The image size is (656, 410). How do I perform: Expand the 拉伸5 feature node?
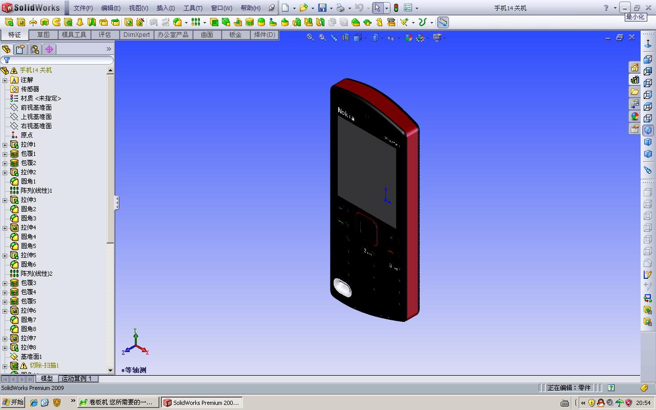[x=5, y=255]
